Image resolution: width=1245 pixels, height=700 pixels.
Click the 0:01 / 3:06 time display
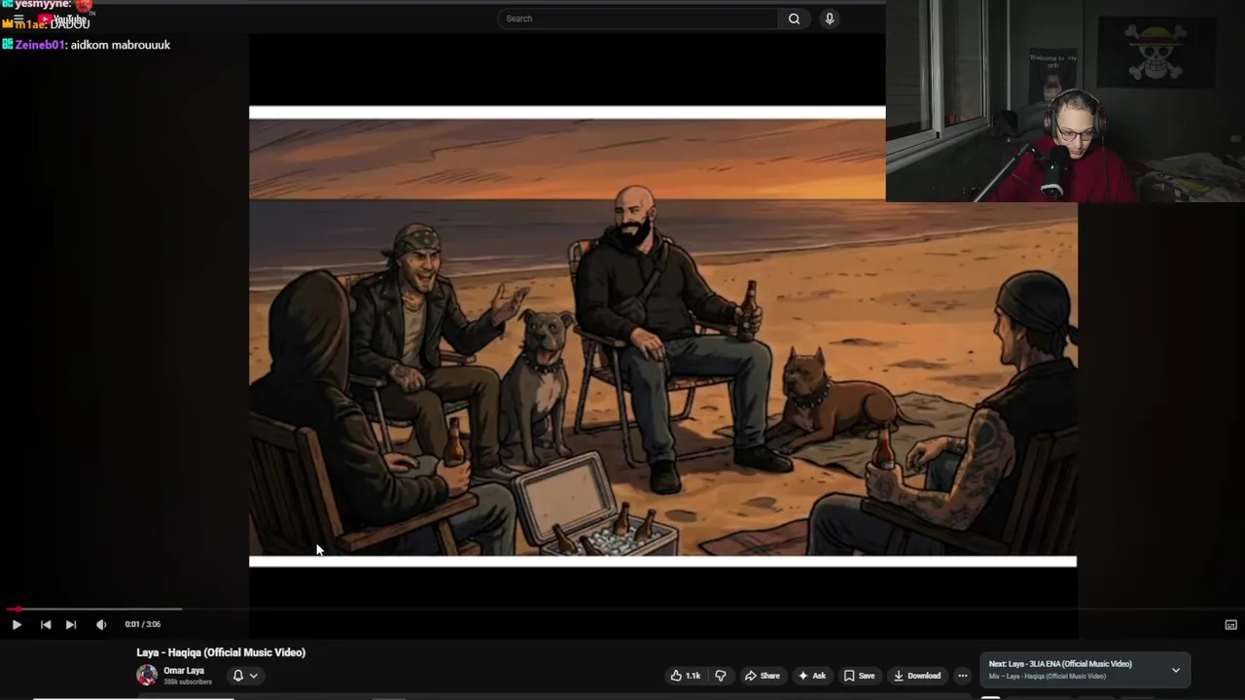tap(143, 624)
